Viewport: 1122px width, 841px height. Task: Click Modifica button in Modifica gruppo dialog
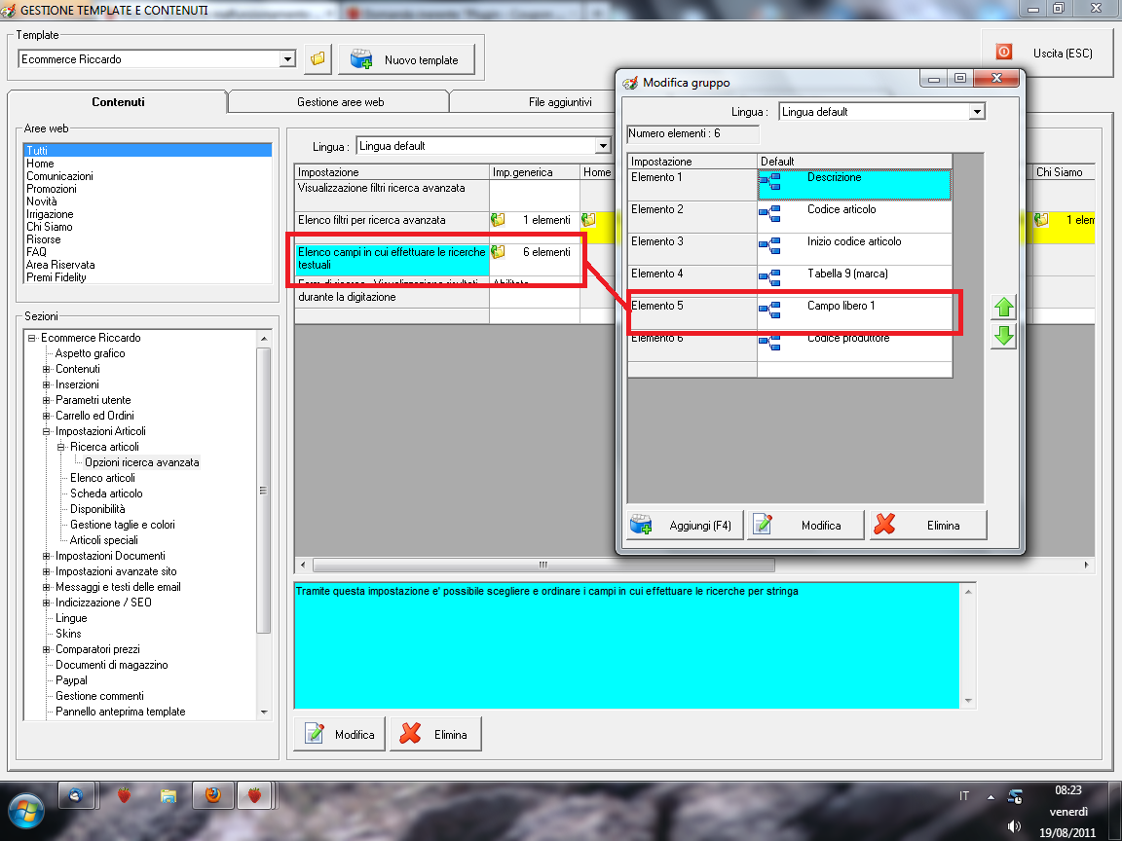pyautogui.click(x=805, y=525)
